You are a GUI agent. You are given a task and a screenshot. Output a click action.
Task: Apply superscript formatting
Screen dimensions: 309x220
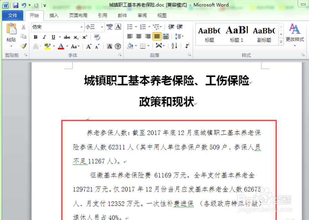point(85,37)
